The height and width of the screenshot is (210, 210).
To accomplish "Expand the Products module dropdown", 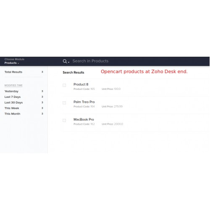I will click(x=12, y=63).
